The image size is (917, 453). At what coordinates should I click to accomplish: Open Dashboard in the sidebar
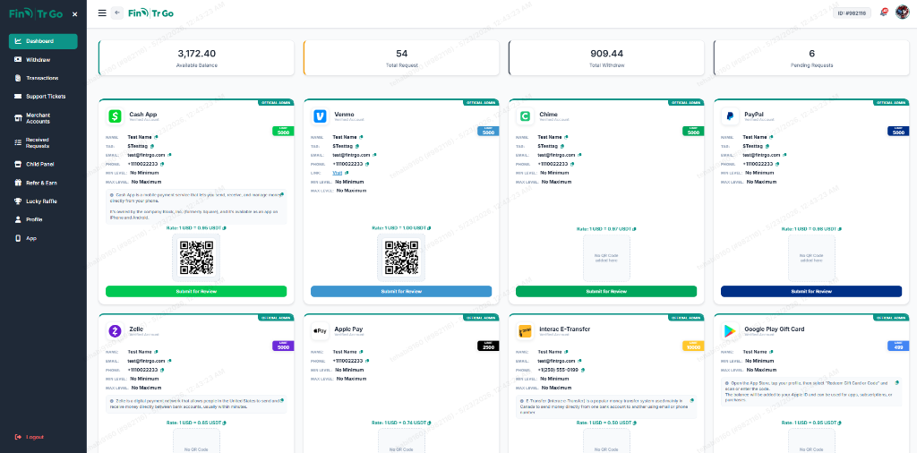(x=43, y=41)
